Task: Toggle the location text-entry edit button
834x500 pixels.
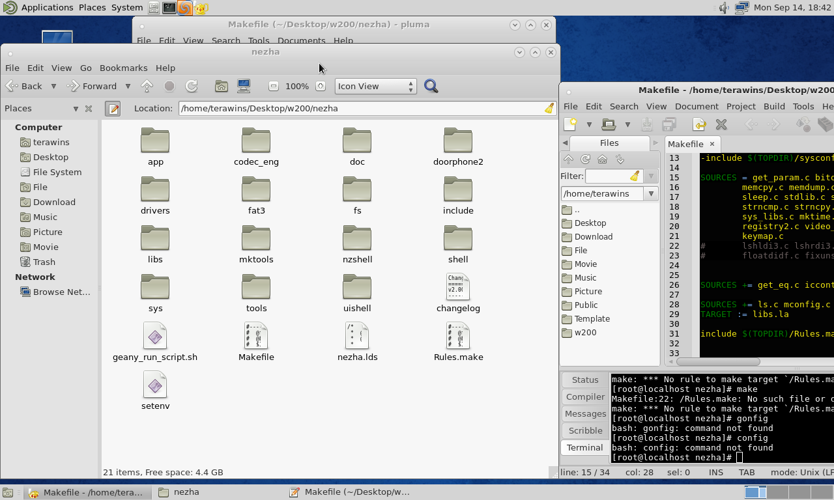Action: pos(113,108)
